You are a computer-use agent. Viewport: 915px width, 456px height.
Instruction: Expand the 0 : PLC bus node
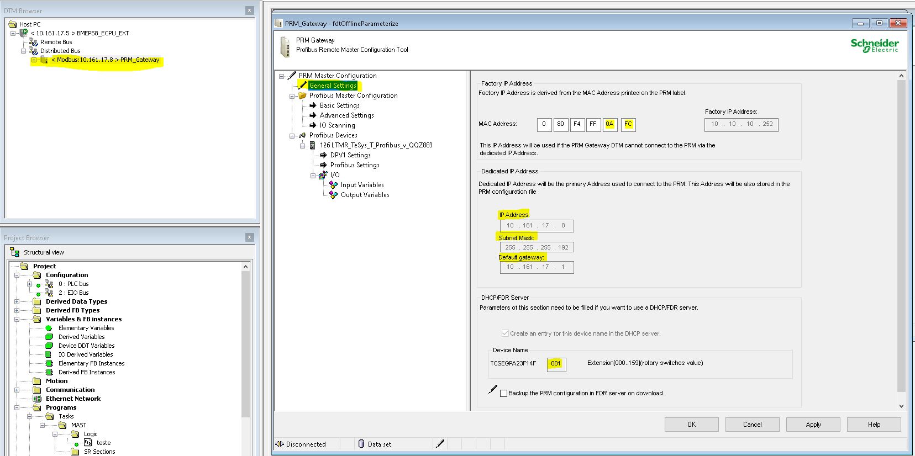coord(30,284)
